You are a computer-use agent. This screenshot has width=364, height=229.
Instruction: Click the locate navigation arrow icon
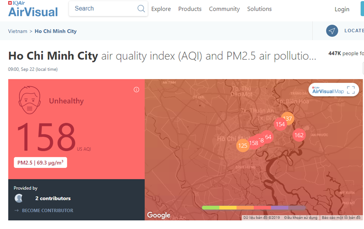[332, 31]
